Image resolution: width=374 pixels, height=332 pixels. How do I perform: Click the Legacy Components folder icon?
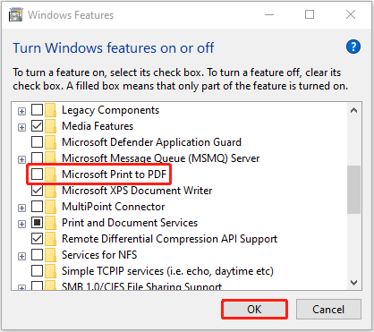(x=50, y=110)
